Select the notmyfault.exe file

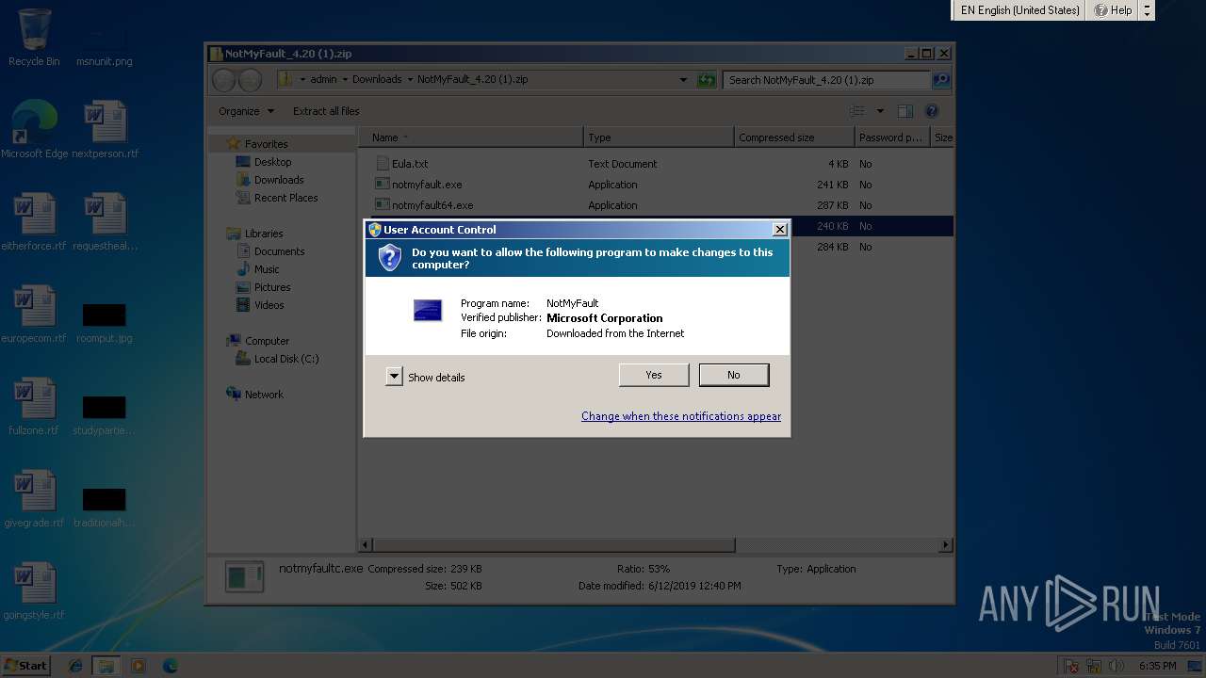(x=427, y=185)
